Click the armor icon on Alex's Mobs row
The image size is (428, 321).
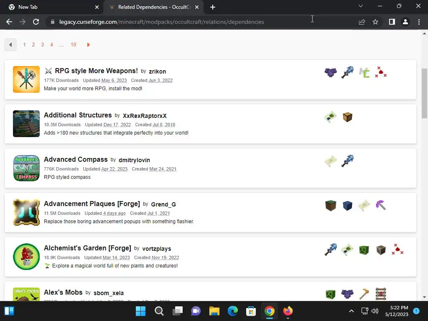pos(347,294)
